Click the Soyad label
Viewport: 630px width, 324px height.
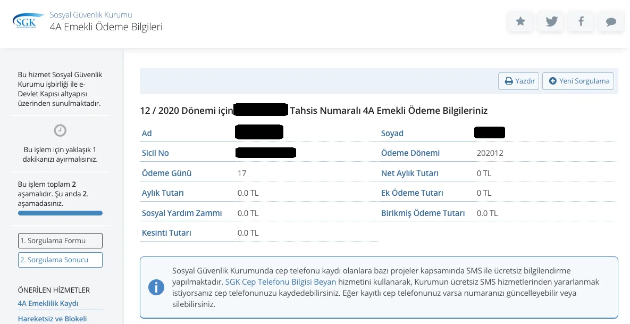pos(392,134)
